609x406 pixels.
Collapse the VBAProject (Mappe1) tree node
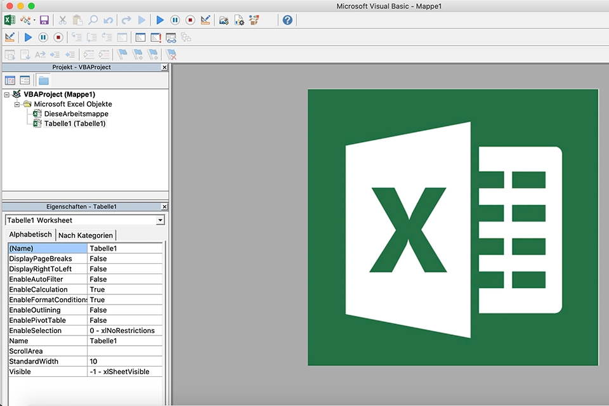[x=7, y=95]
